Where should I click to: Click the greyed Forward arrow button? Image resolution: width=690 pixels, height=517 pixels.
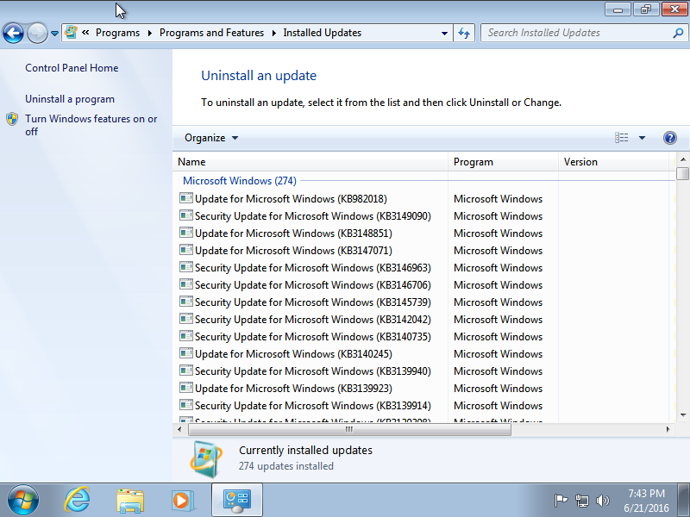click(37, 33)
